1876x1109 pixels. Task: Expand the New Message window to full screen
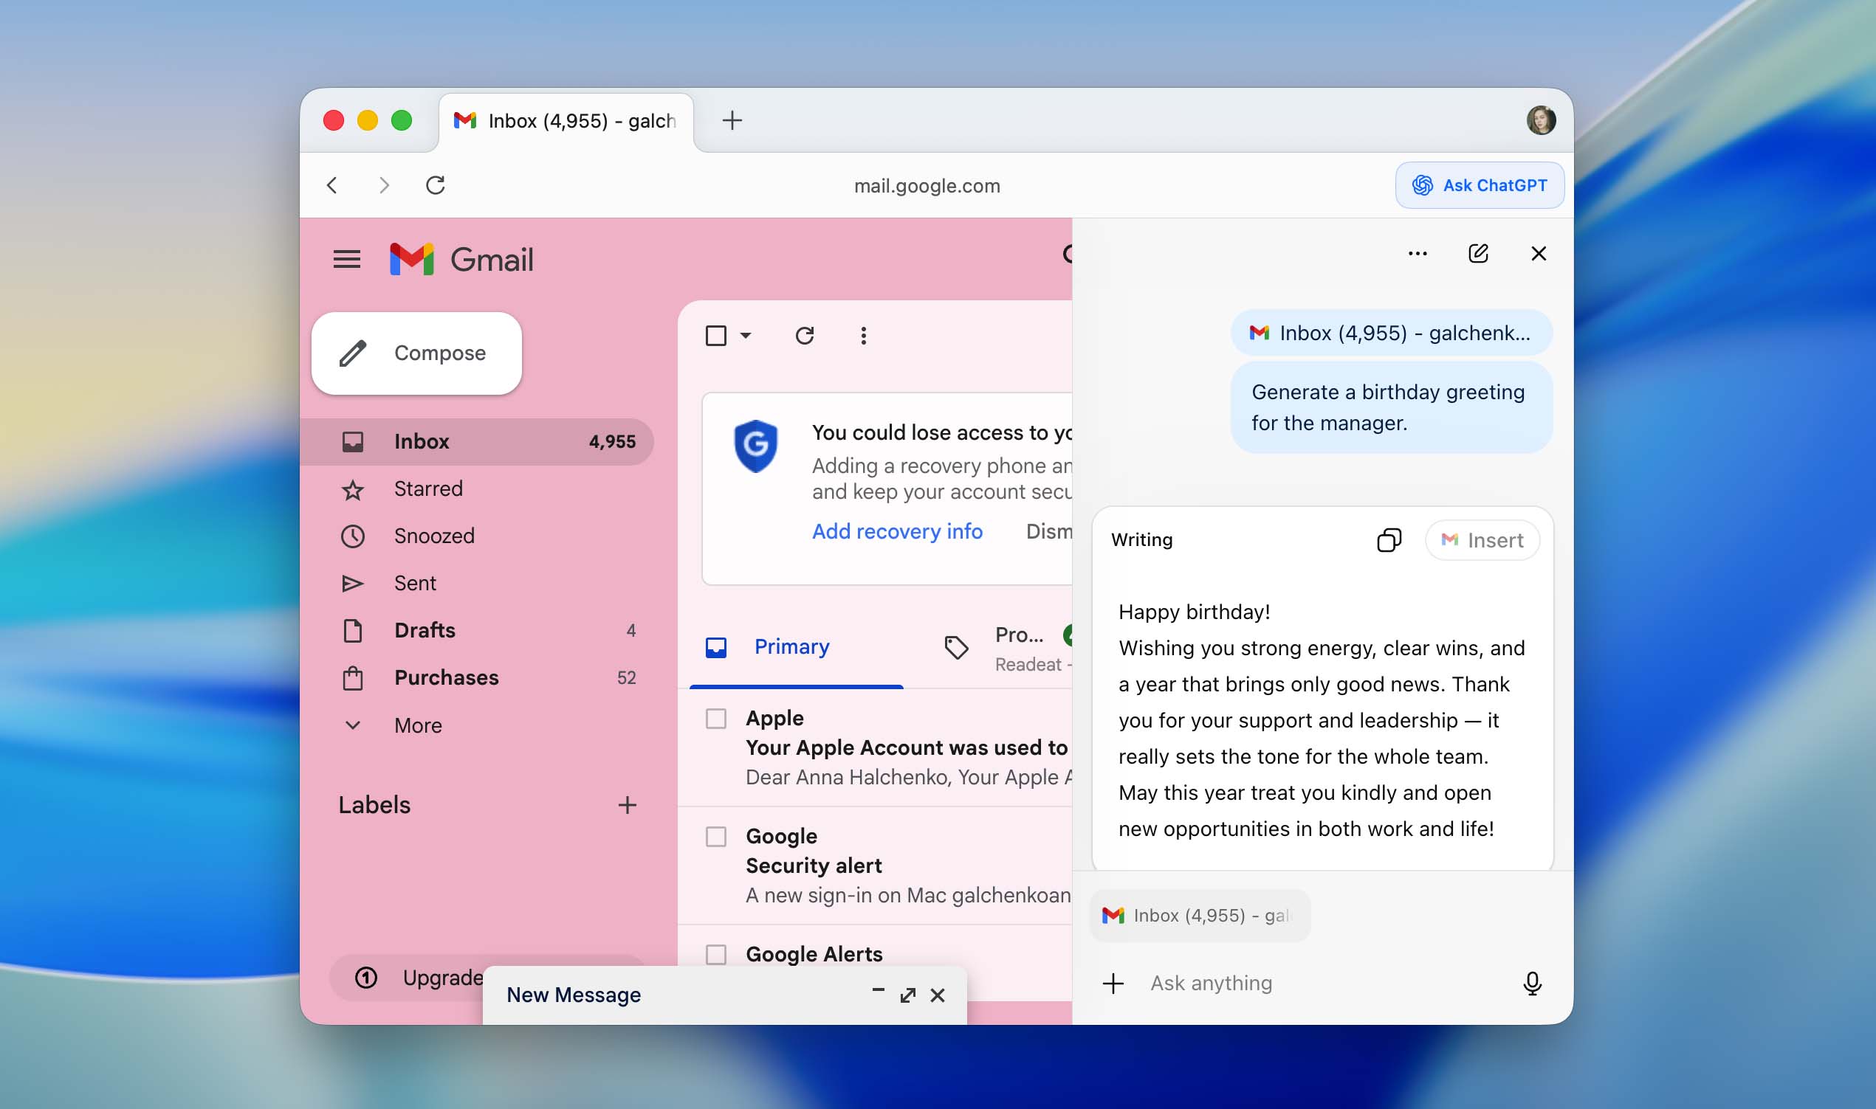907,995
